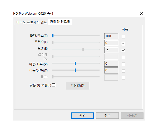Image resolution: width=158 pixels, height=131 pixels.
Task: Uncheck 자동 checkbox for 노출
Action: [x=123, y=50]
